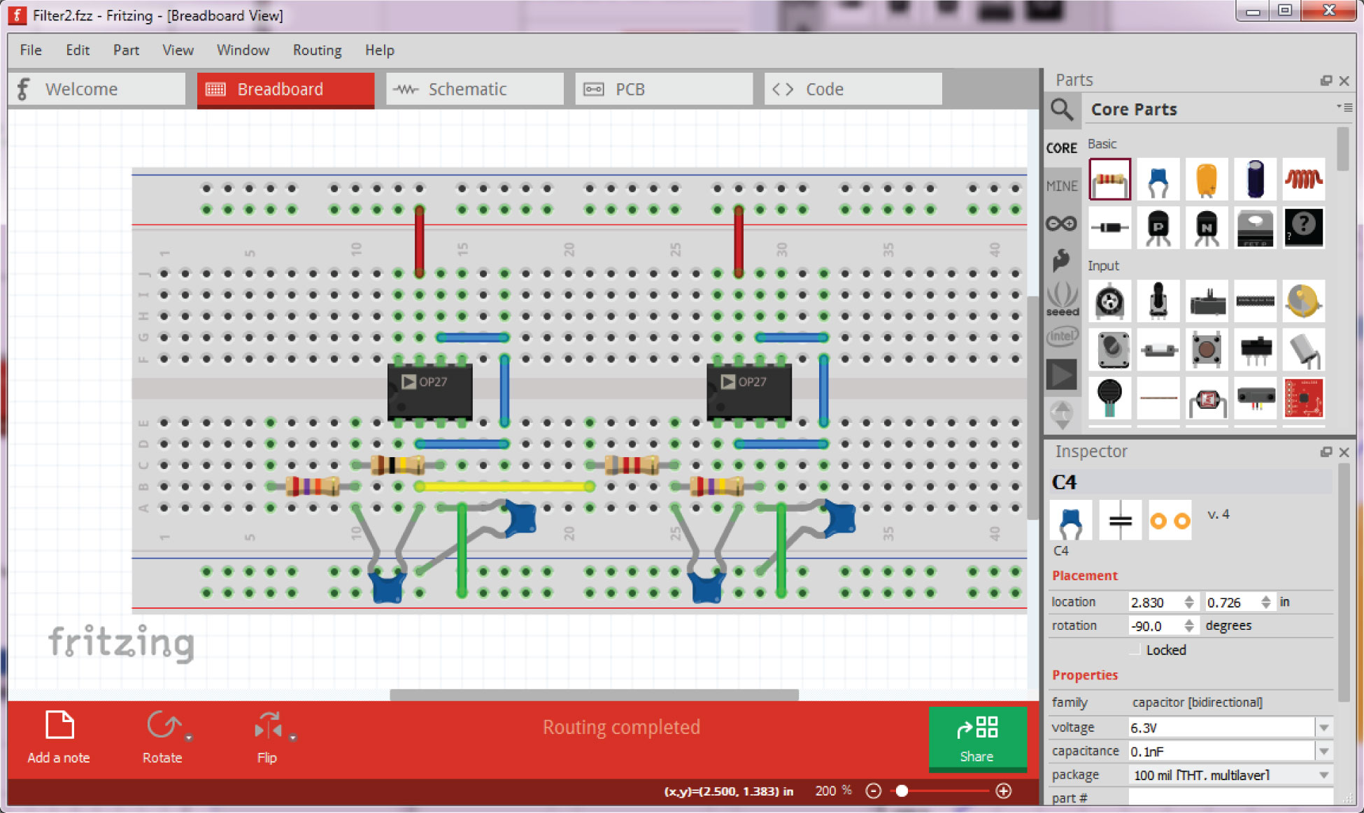Viewport: 1364px width, 813px height.
Task: Adjust the location X value stepper
Action: pos(1189,602)
